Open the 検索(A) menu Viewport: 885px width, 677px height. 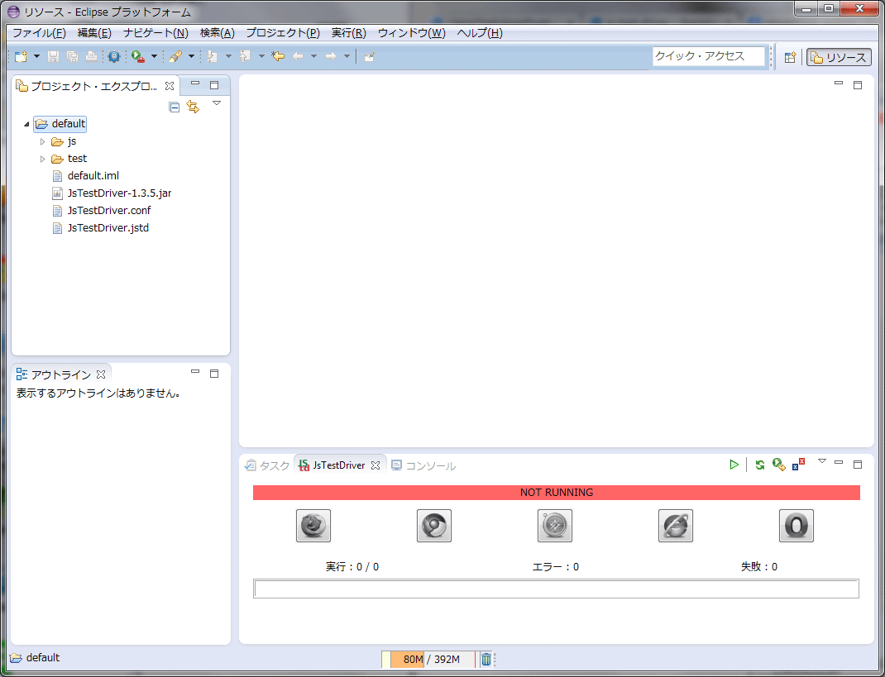218,33
